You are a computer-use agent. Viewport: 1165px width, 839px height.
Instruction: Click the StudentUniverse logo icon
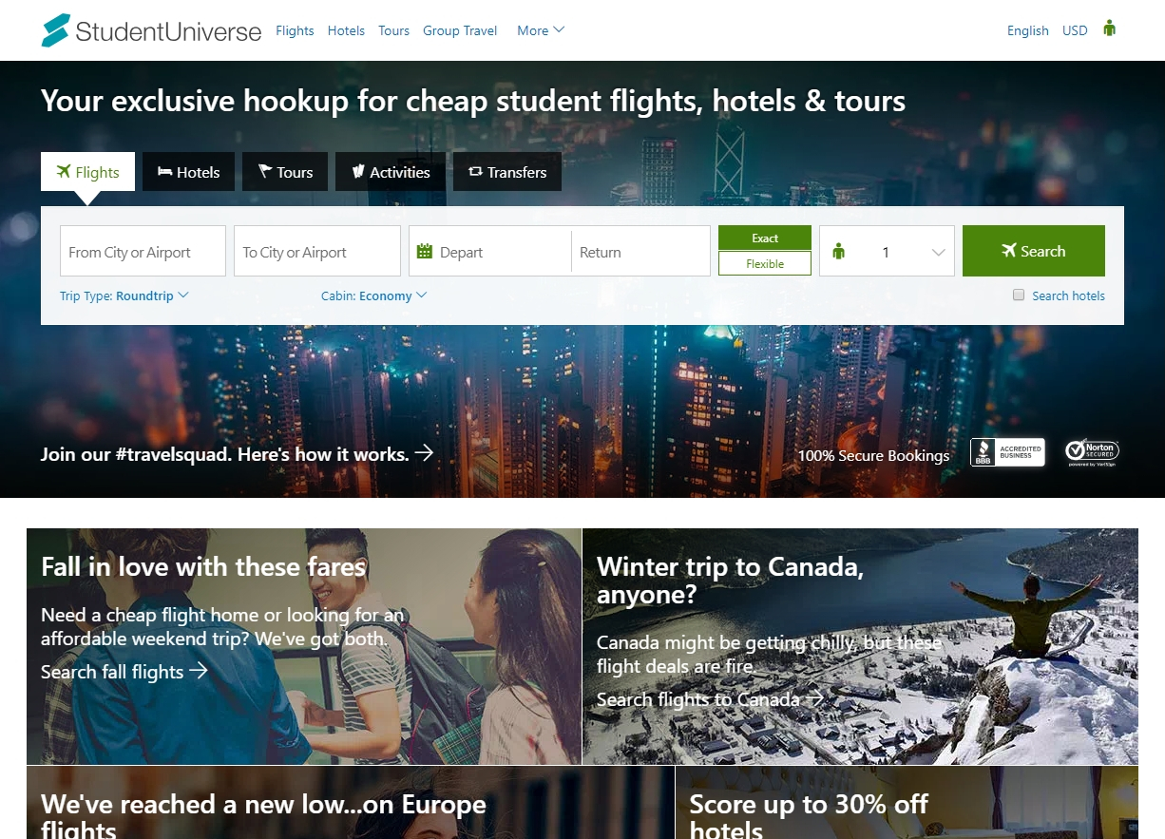56,30
